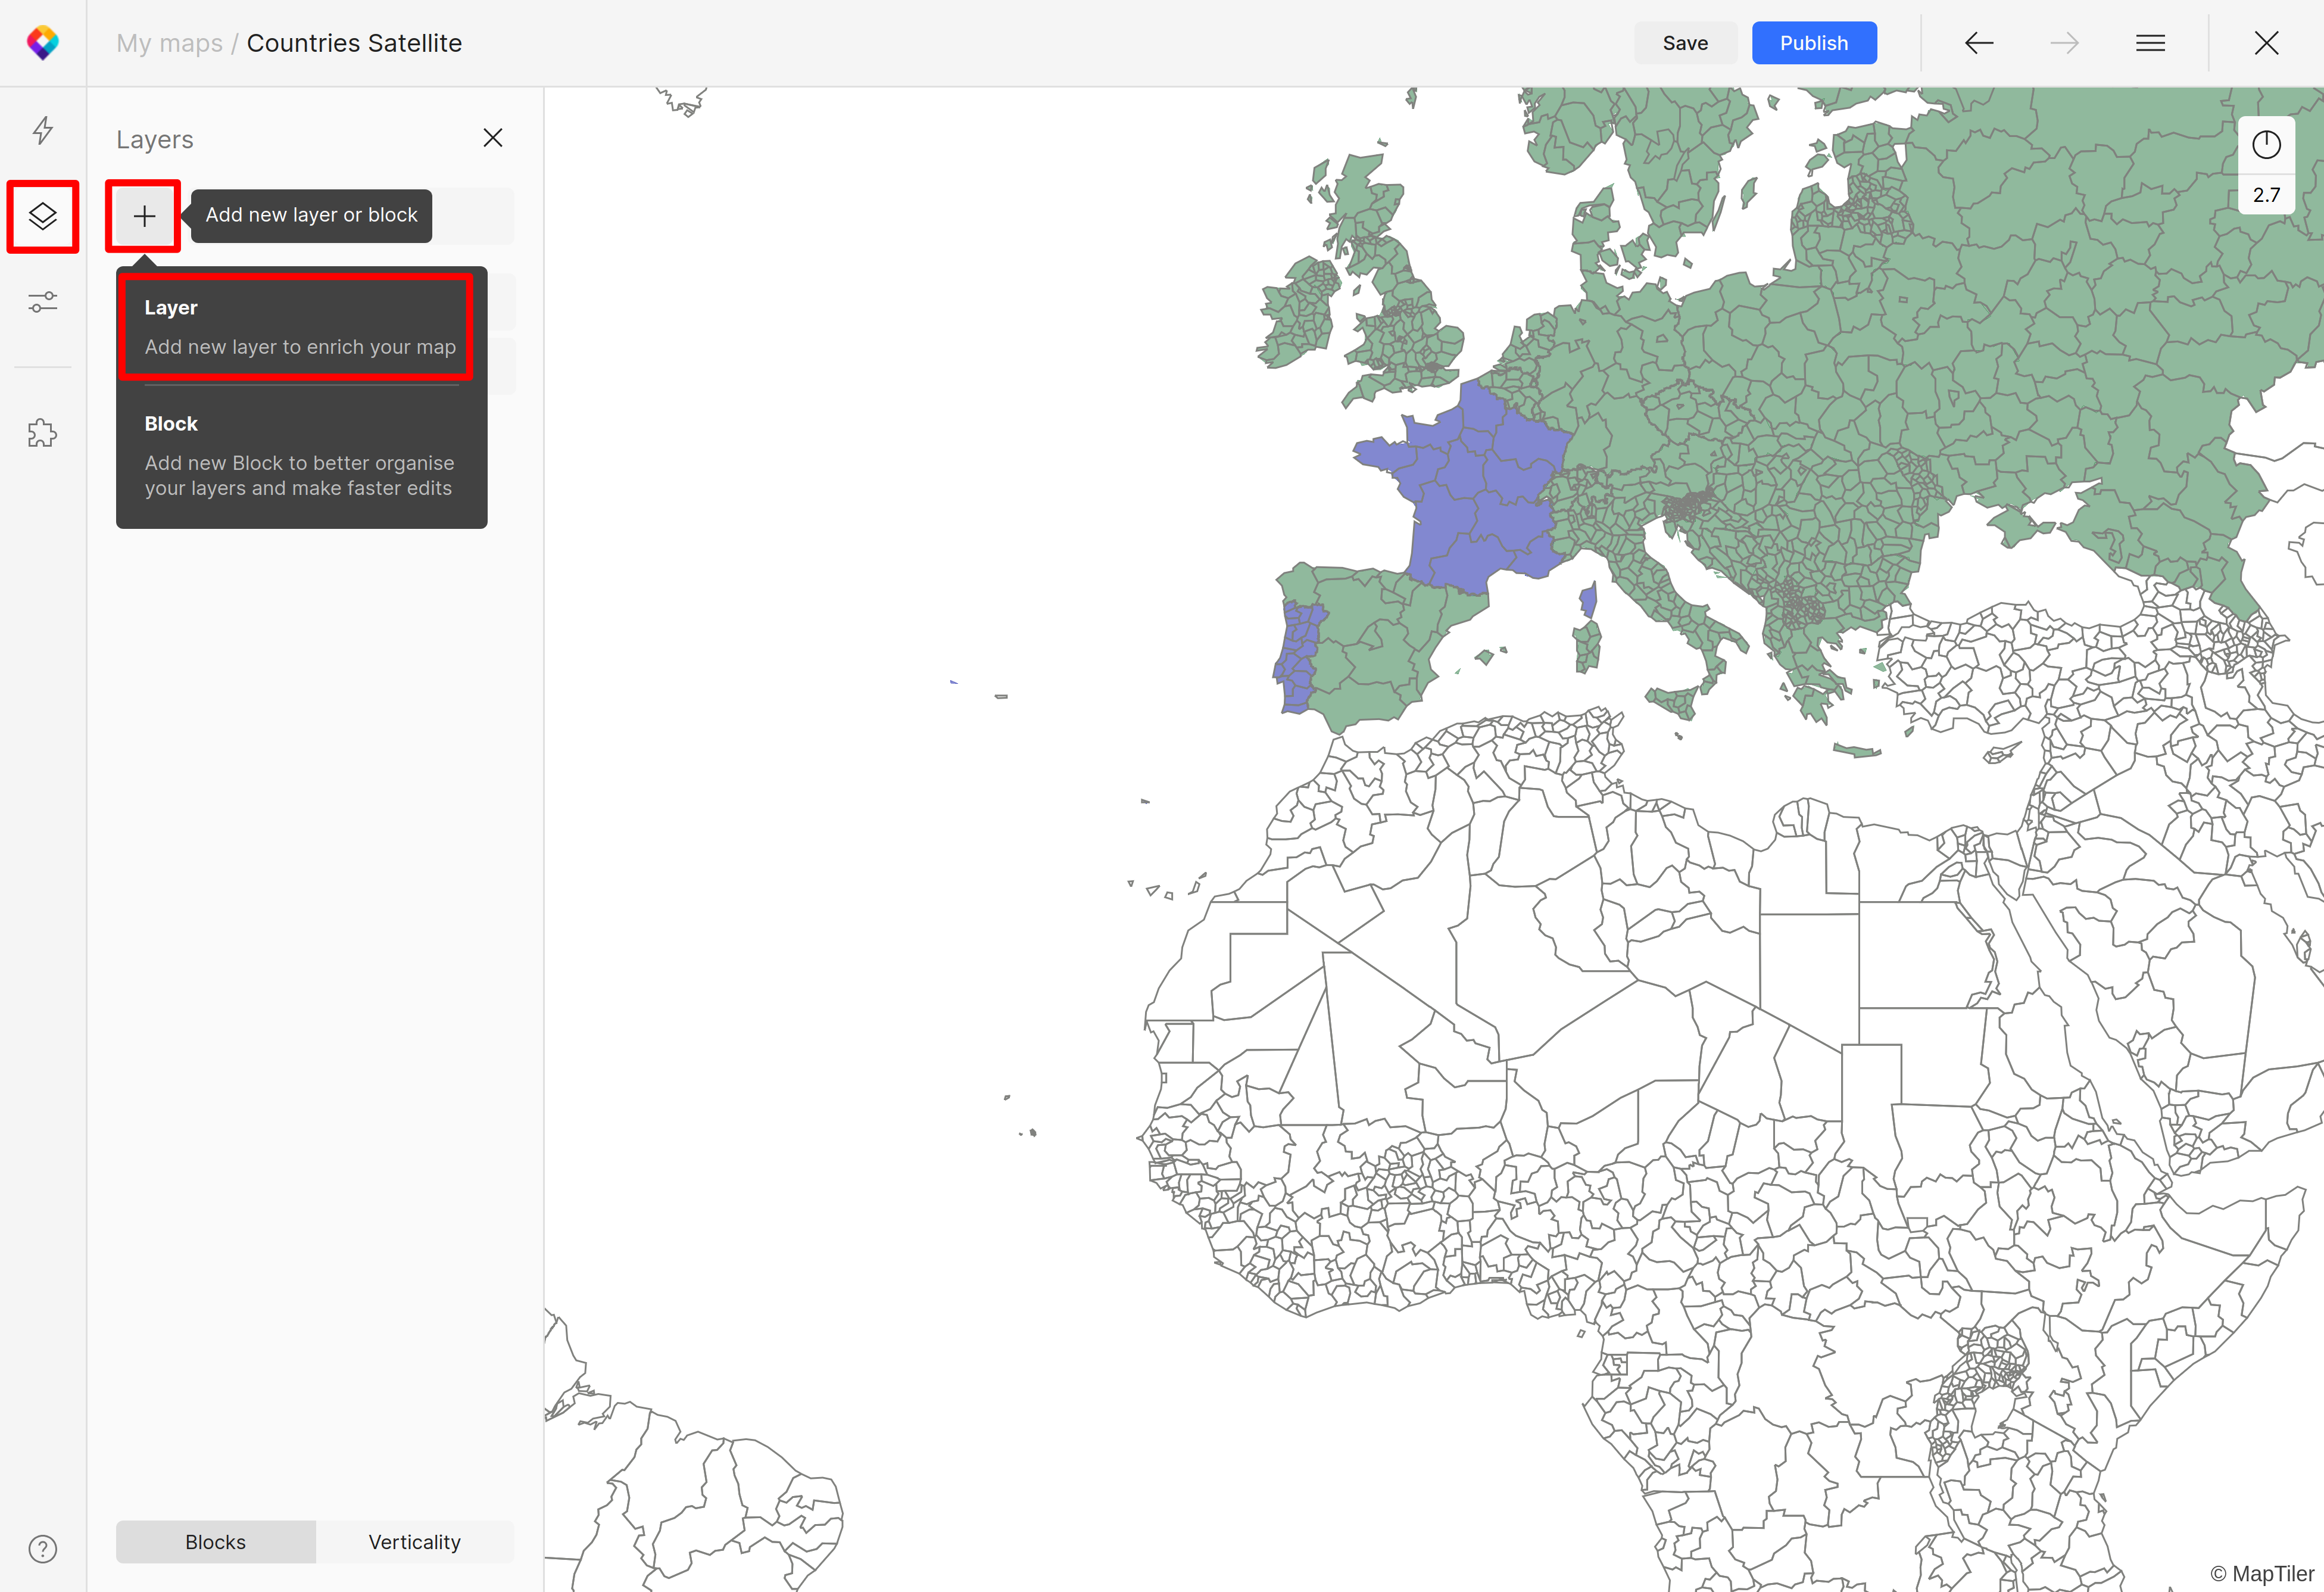The height and width of the screenshot is (1592, 2324).
Task: Switch to Verticality view
Action: click(414, 1542)
